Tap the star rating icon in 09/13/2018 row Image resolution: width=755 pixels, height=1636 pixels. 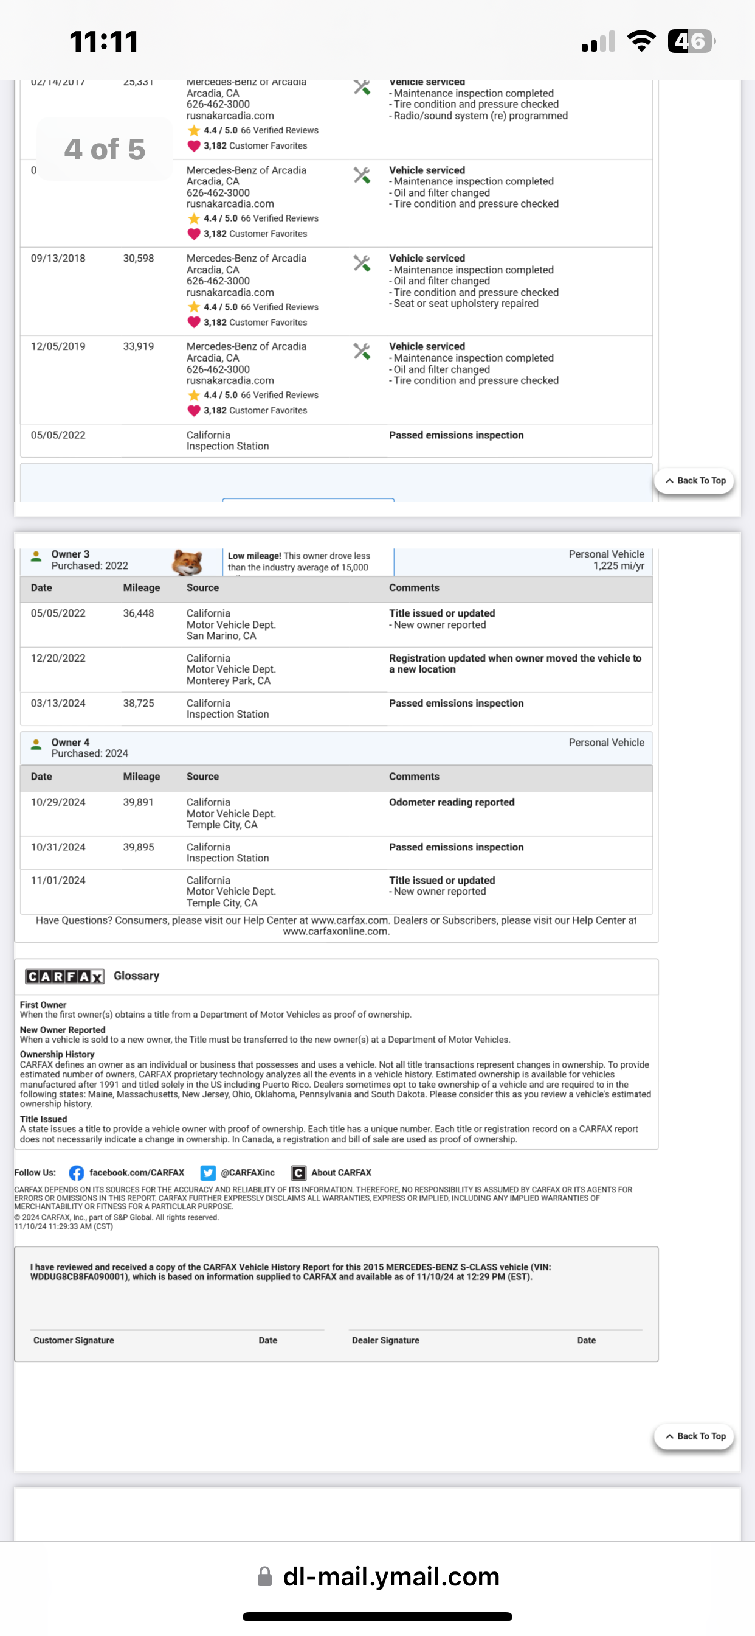coord(193,307)
